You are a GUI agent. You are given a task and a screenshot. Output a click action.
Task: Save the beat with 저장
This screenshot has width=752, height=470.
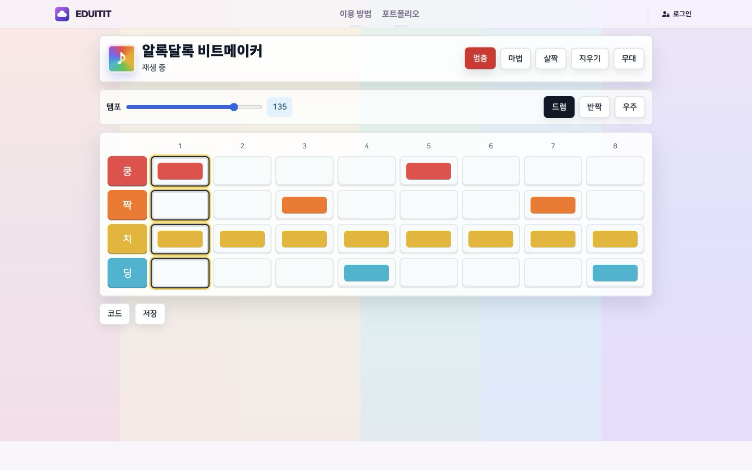pos(150,314)
